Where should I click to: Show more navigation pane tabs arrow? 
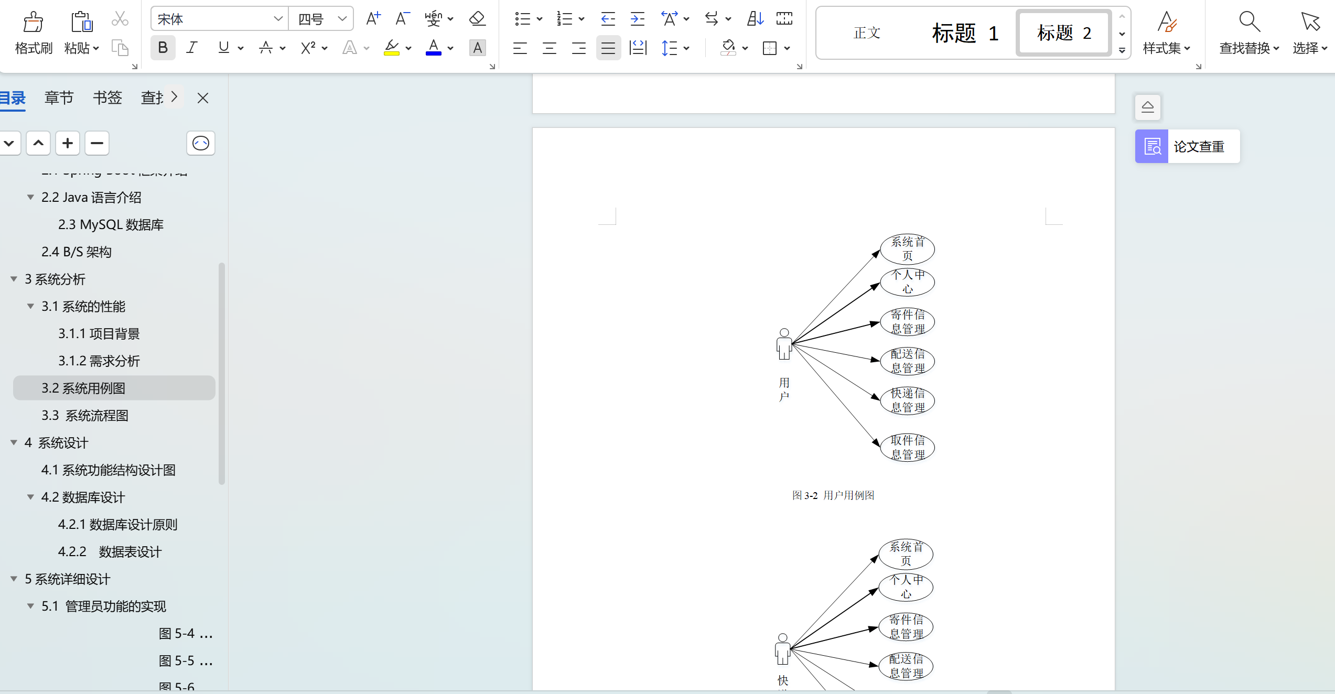coord(175,97)
